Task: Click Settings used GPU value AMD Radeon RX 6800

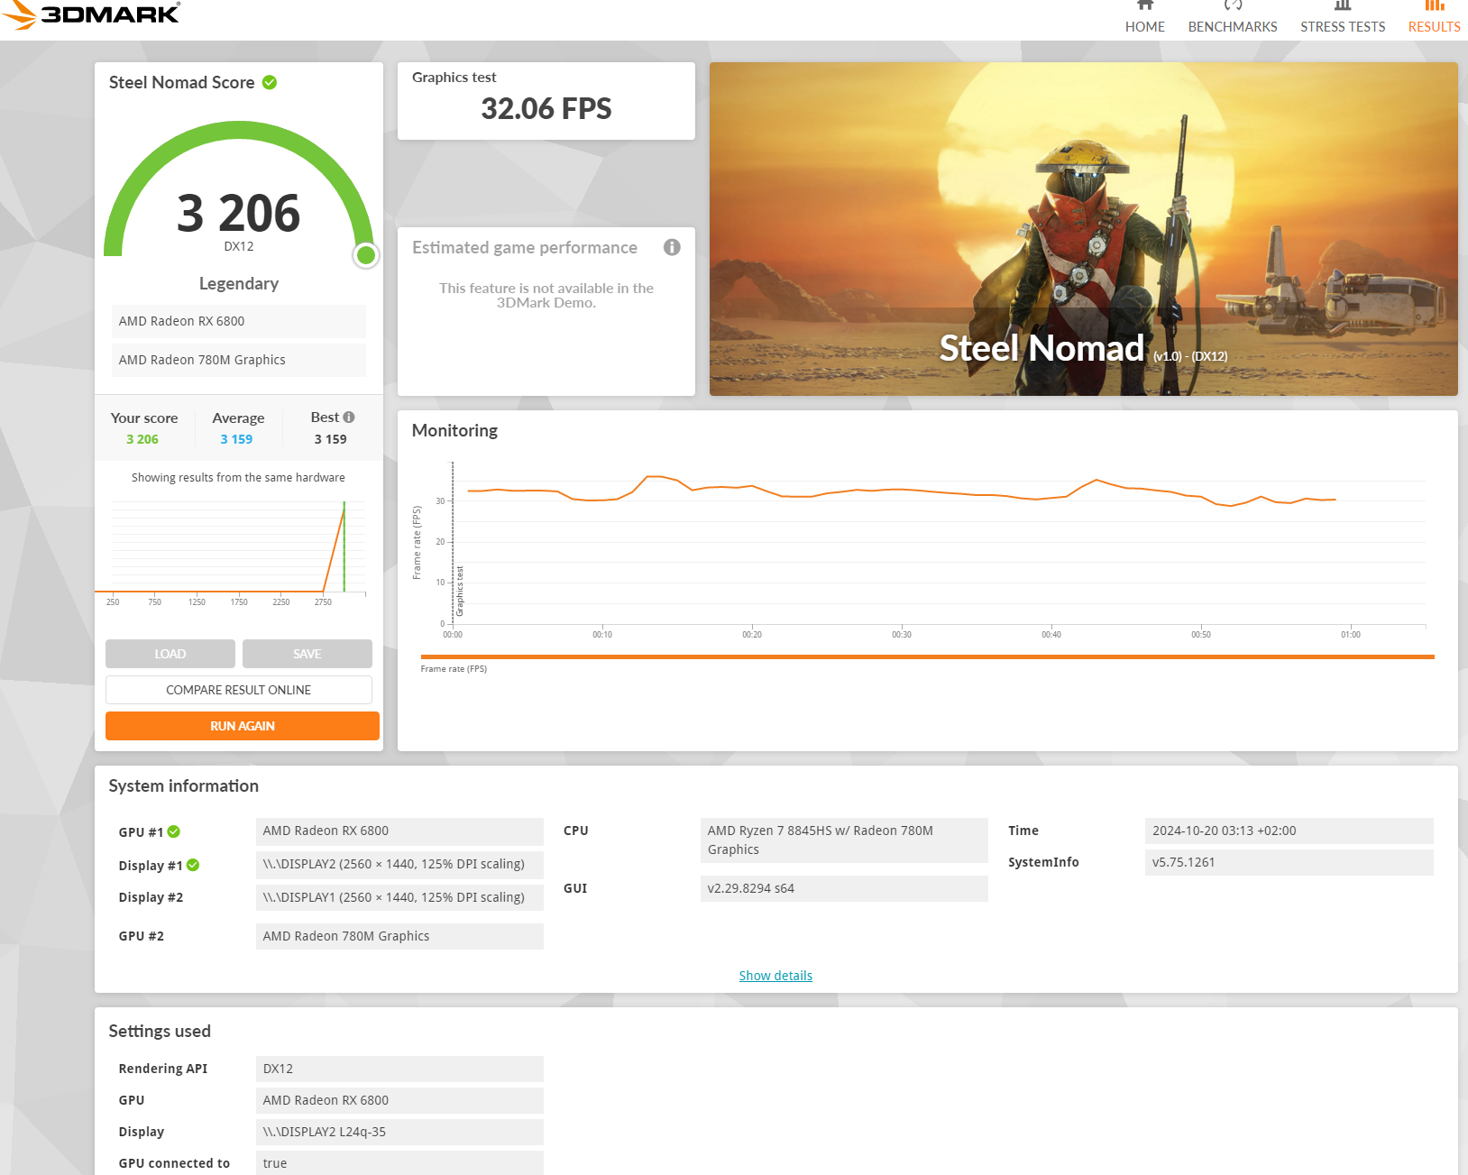Action: [x=399, y=1100]
